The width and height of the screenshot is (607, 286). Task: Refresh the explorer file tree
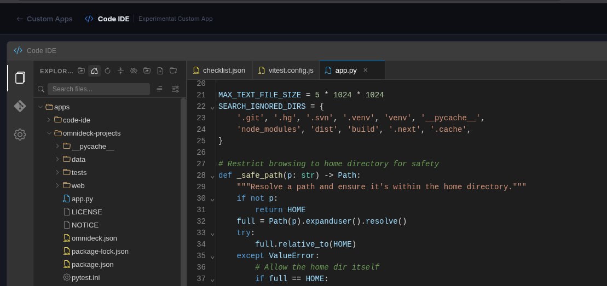coord(108,71)
